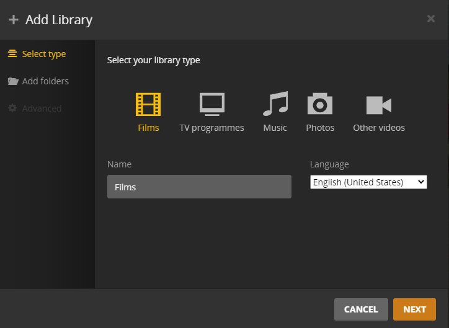Choose the Other videos camcorder icon
Viewport: 449px width, 328px height.
pyautogui.click(x=379, y=105)
